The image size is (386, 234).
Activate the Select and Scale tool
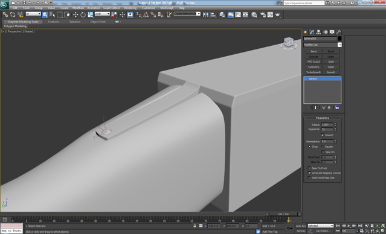pos(91,14)
